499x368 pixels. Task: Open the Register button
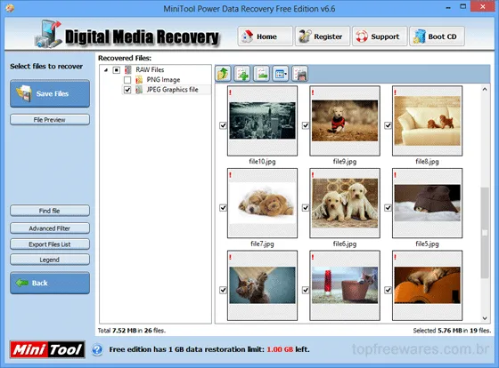(323, 36)
